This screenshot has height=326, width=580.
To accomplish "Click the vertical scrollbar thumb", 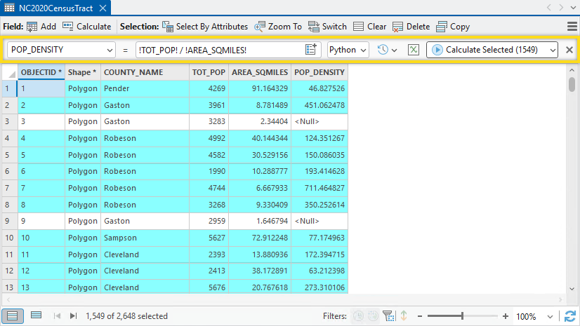I will pyautogui.click(x=572, y=84).
